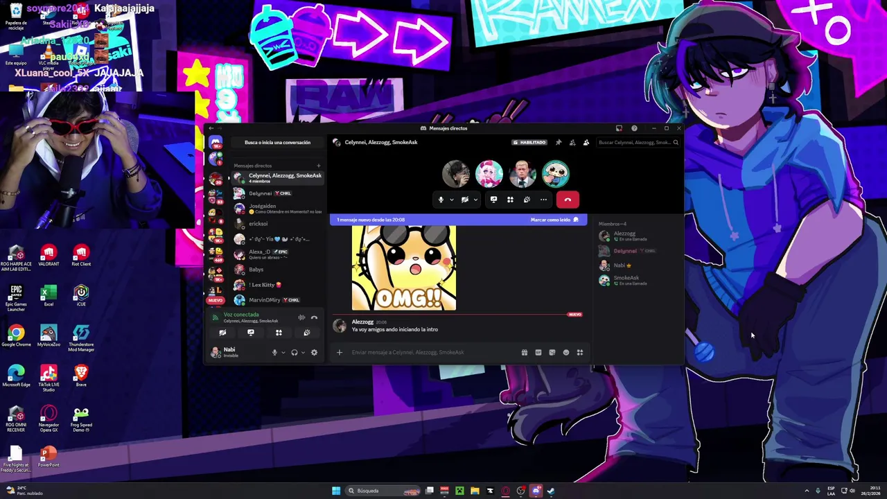Open the OMG!! sticker image
This screenshot has width=887, height=499.
point(404,268)
